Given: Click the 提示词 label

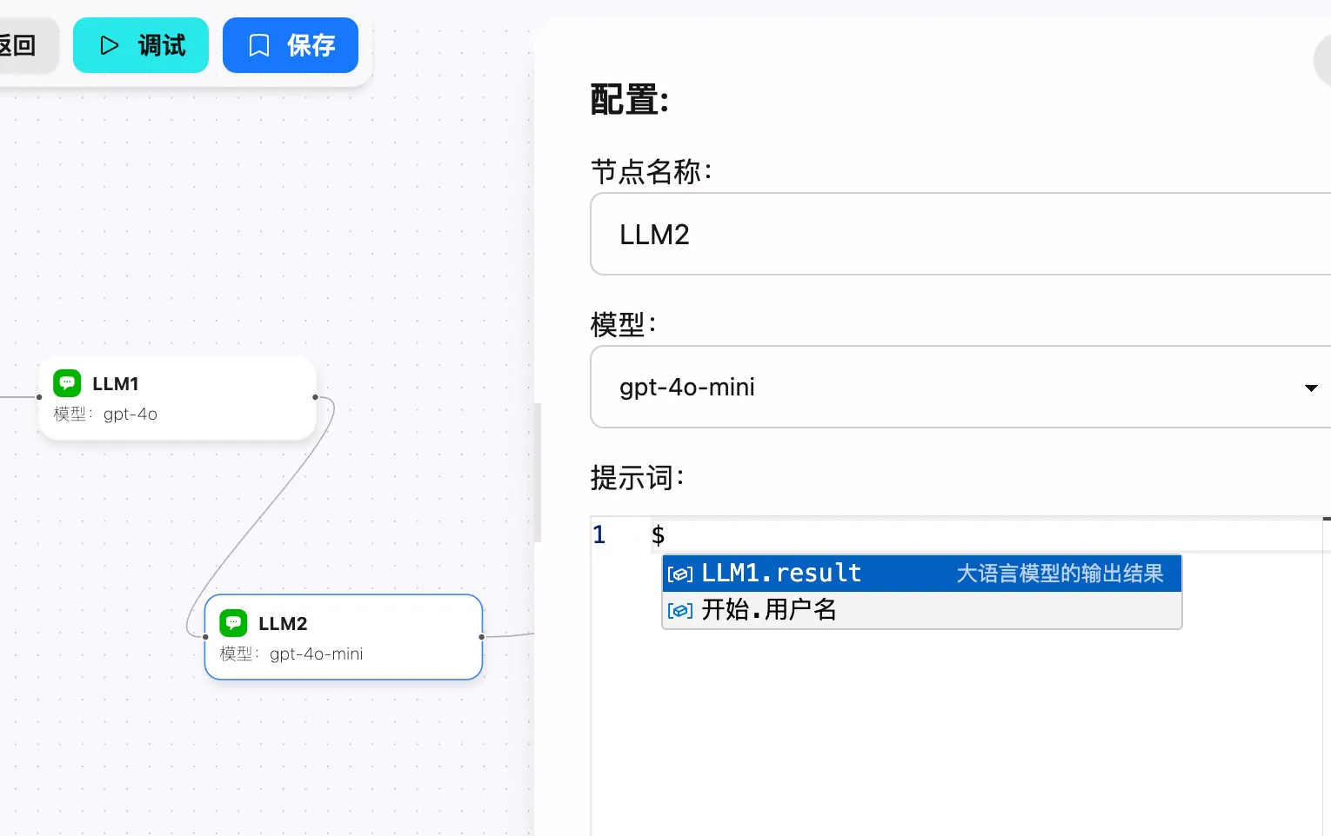Looking at the screenshot, I should tap(638, 477).
